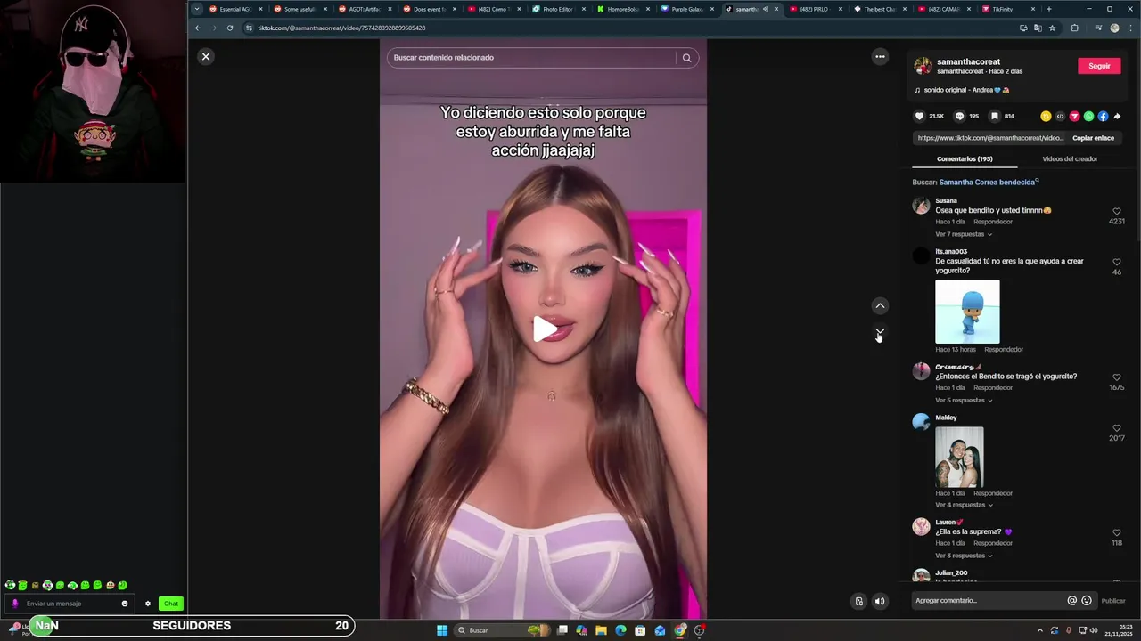Play the paused TikTok video
The image size is (1141, 641).
pos(544,329)
